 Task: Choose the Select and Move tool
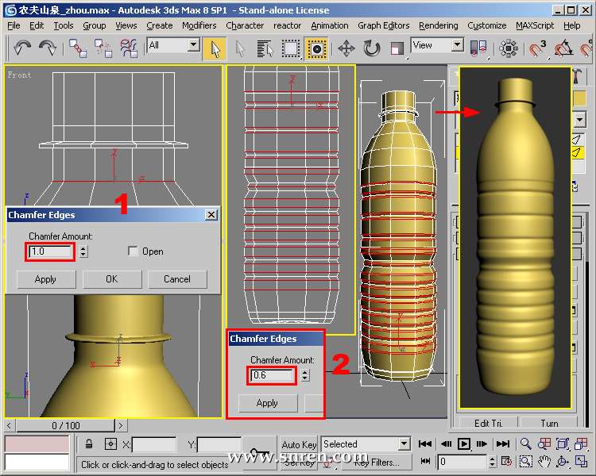(x=346, y=48)
